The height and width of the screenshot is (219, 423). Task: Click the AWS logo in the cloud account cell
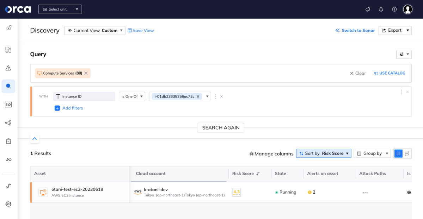[138, 192]
